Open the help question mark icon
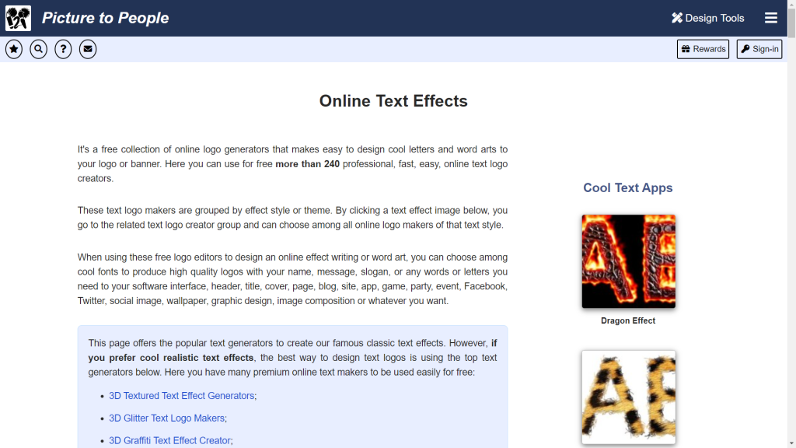Viewport: 796px width, 448px height. 63,49
